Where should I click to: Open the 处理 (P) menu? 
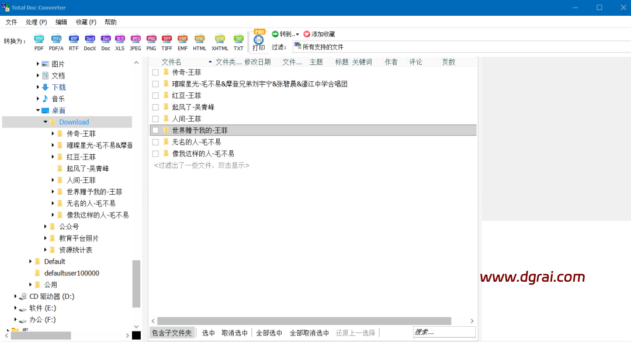tap(36, 22)
